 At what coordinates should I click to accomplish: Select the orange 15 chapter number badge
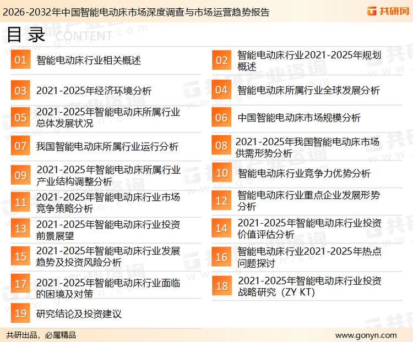(x=20, y=256)
